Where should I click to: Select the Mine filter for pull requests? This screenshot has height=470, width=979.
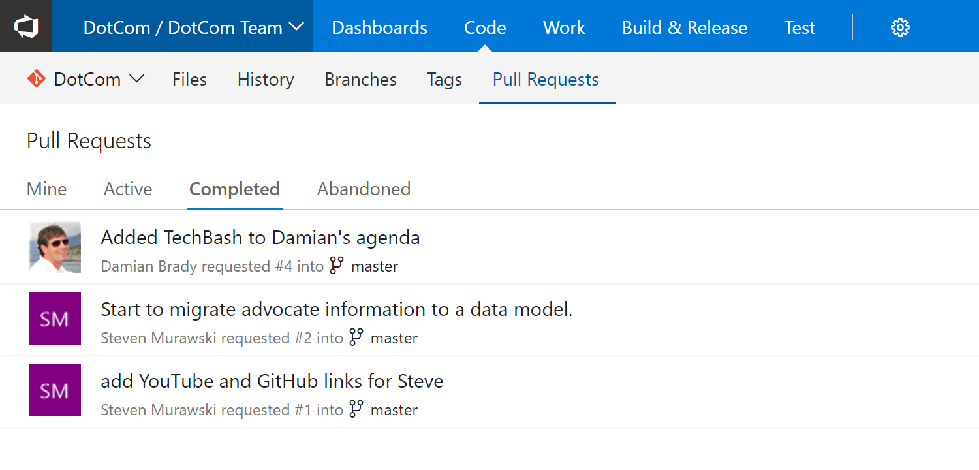46,189
